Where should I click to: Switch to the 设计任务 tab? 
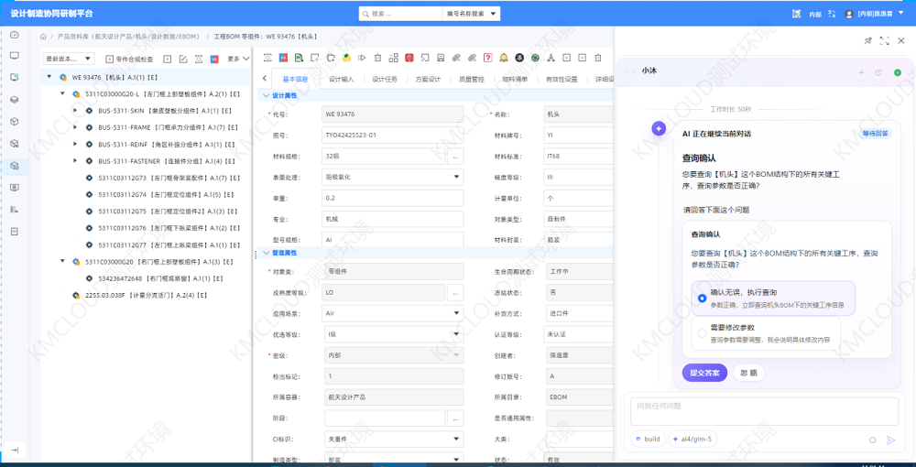tap(385, 79)
